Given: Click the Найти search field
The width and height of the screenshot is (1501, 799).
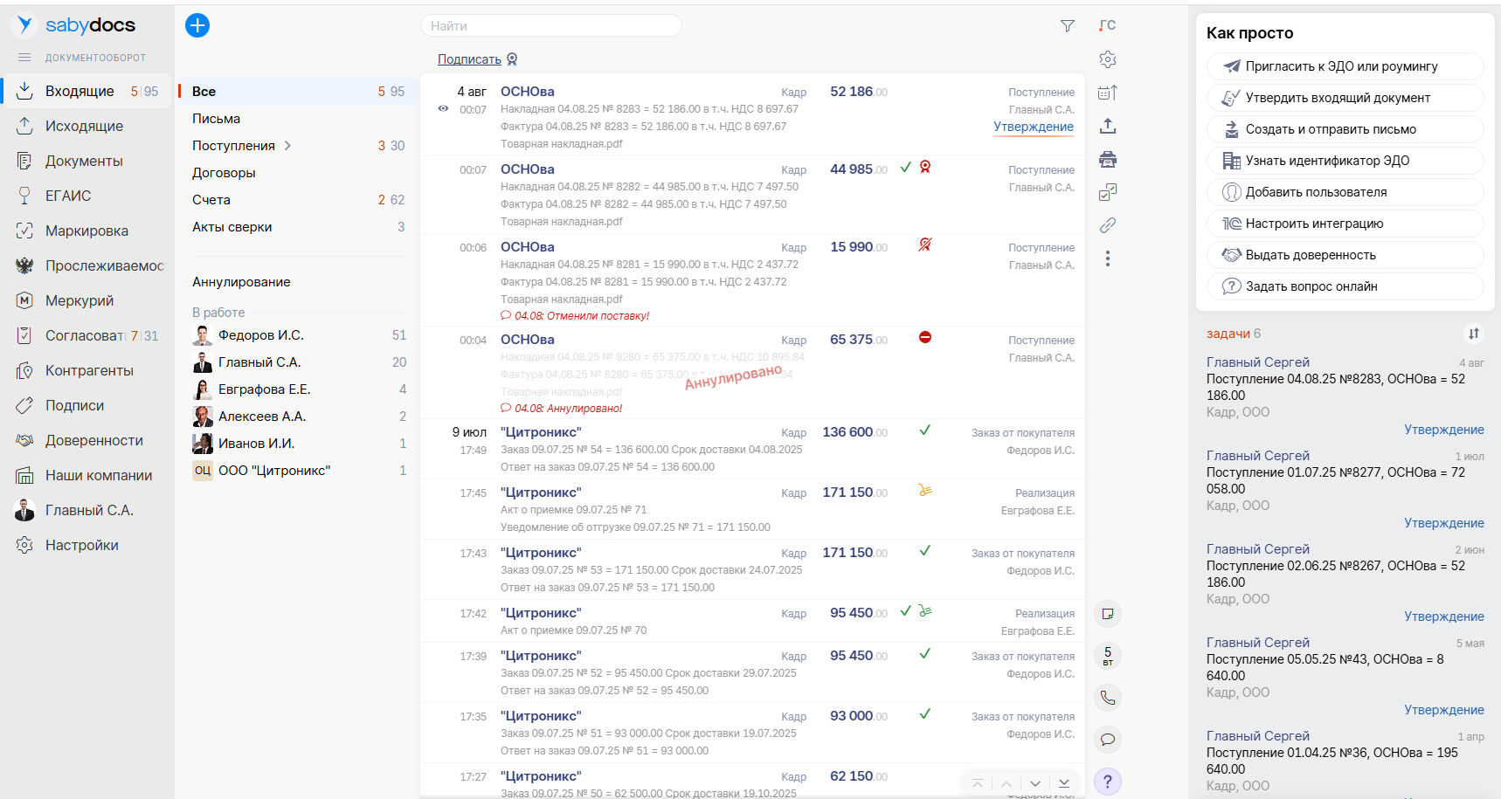Looking at the screenshot, I should [550, 26].
